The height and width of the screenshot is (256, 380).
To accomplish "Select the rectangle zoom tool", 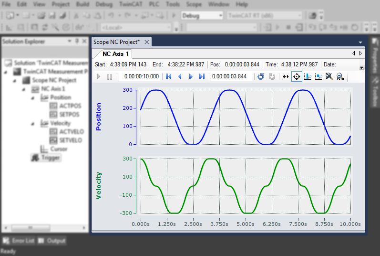I will click(x=318, y=77).
